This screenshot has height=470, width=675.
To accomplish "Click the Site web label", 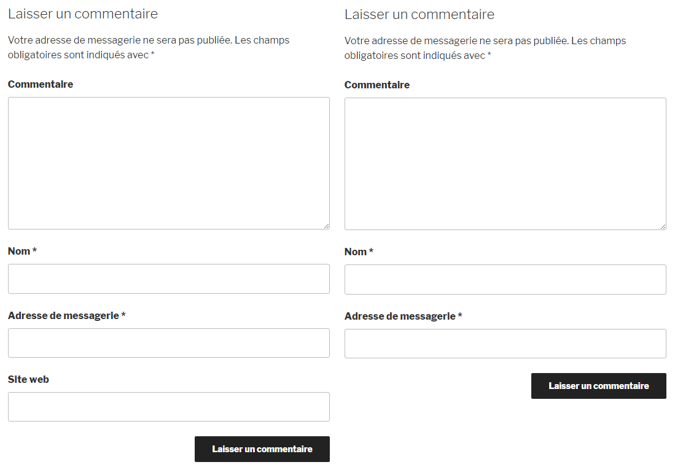I will click(28, 379).
